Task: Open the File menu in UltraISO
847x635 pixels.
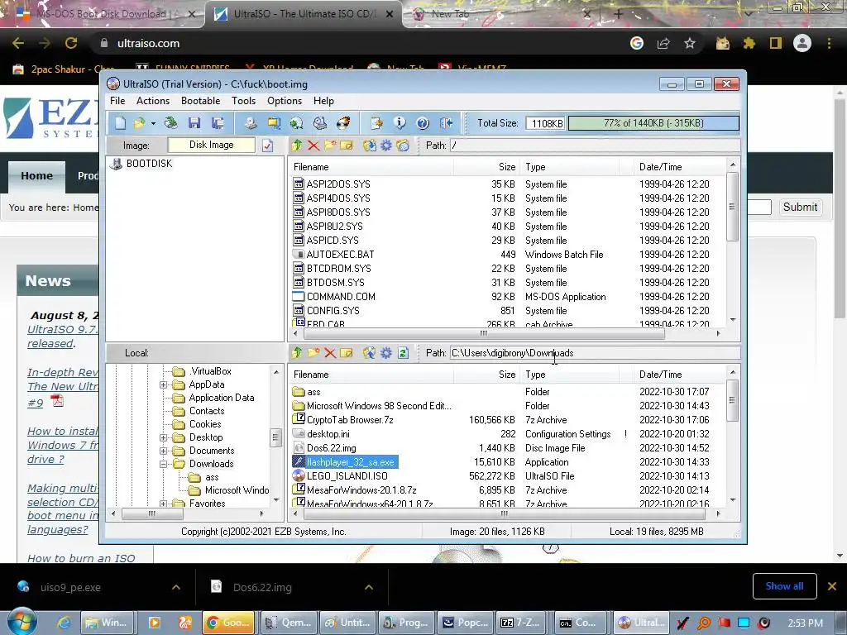Action: click(117, 101)
